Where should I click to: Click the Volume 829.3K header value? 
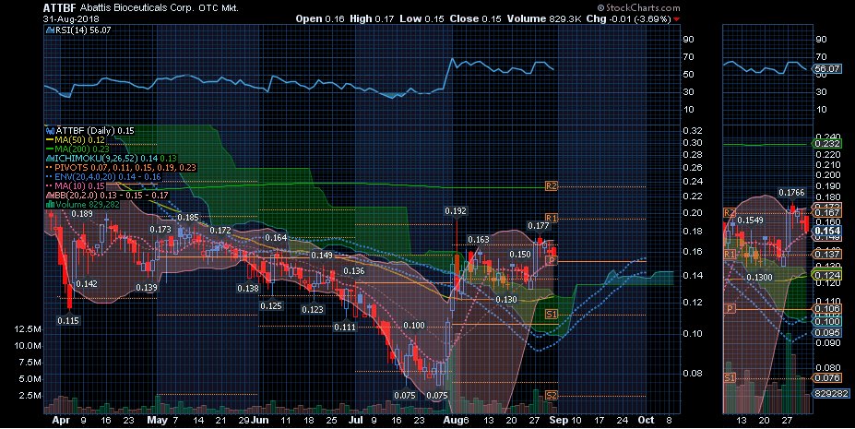point(544,18)
